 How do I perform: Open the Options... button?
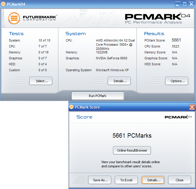point(177,81)
